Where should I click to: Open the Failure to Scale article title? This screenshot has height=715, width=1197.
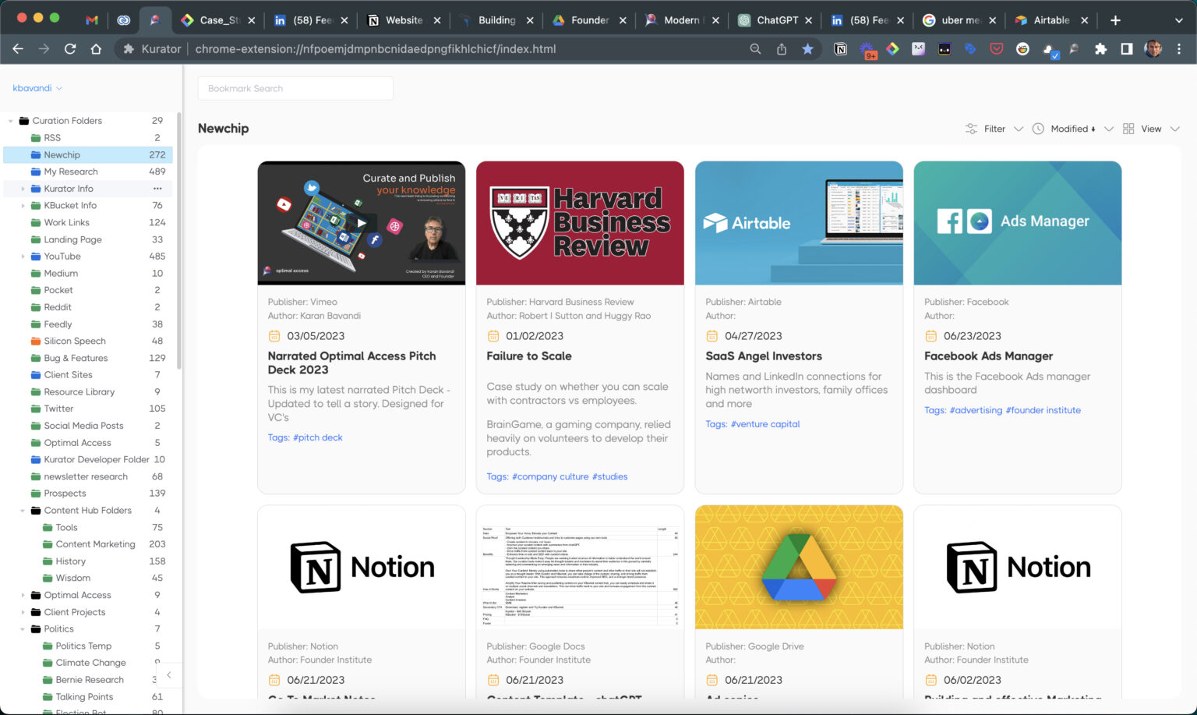tap(529, 356)
